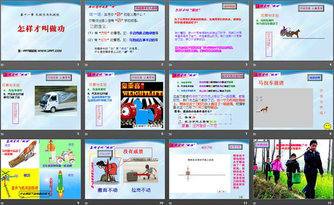The width and height of the screenshot is (334, 205).
Task: Select slide 6 with weightlifting image
Action: (125, 100)
